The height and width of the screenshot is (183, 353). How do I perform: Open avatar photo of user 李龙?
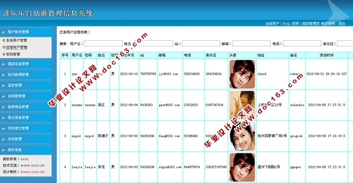[x=242, y=167]
